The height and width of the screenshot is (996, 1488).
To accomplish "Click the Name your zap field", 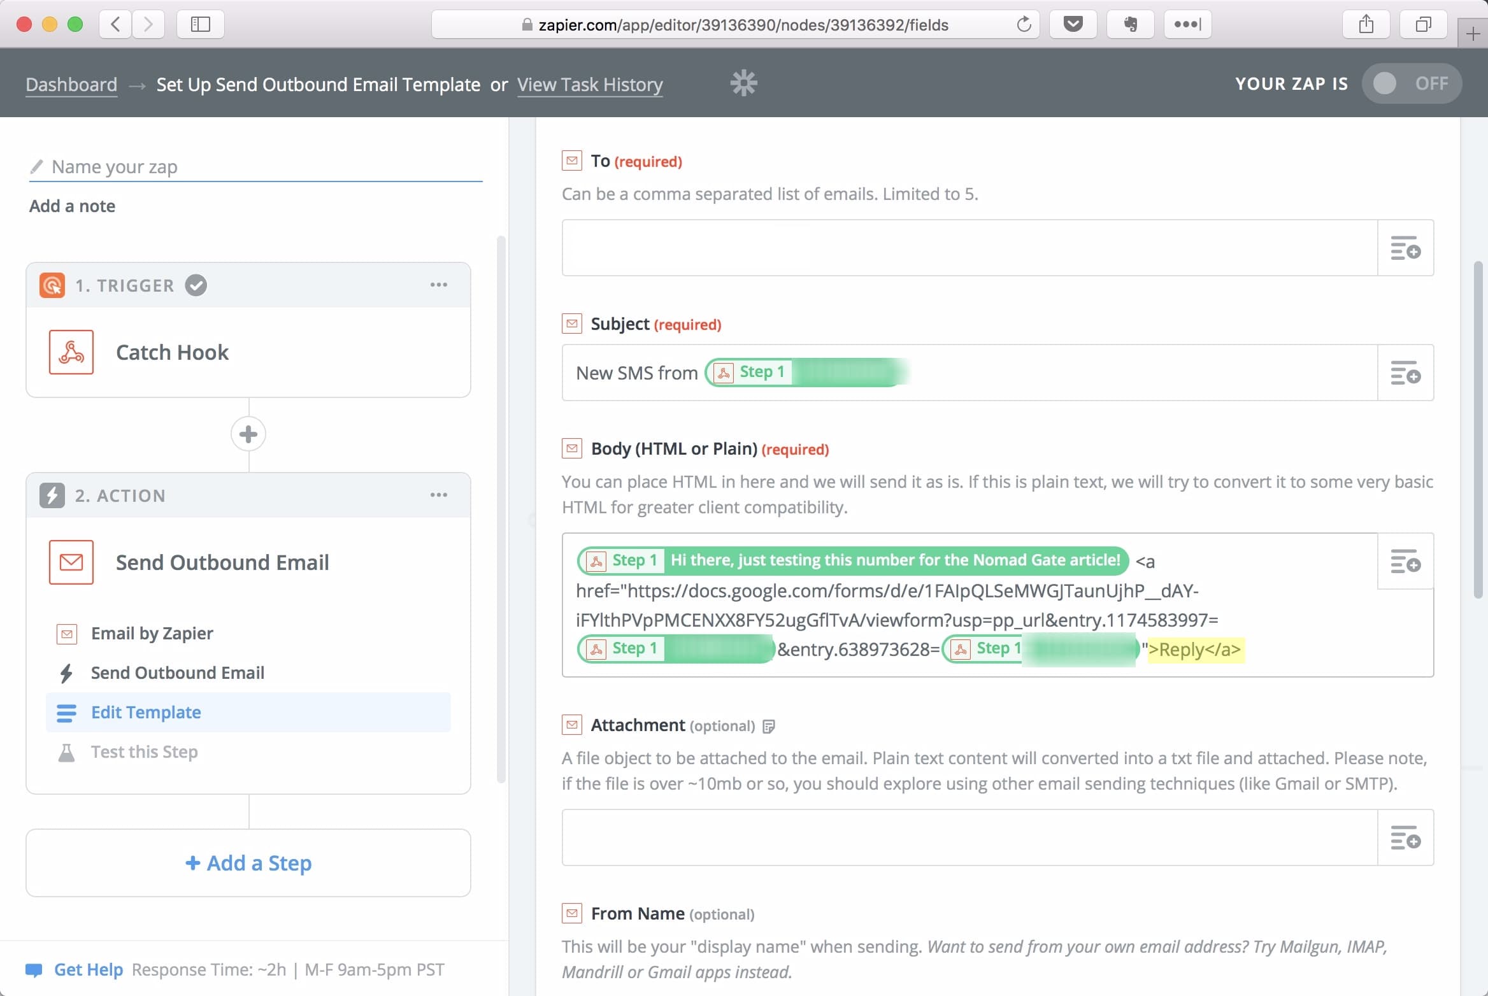I will (x=256, y=167).
